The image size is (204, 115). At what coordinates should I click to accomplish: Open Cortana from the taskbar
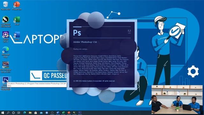13,113
